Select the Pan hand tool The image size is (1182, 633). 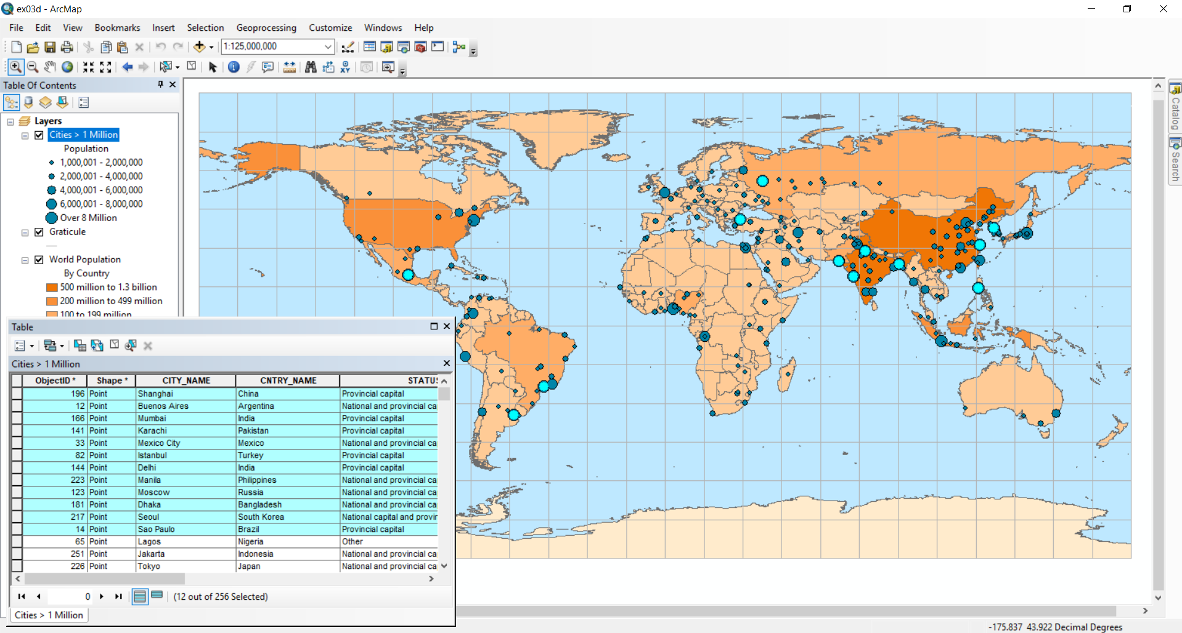50,67
